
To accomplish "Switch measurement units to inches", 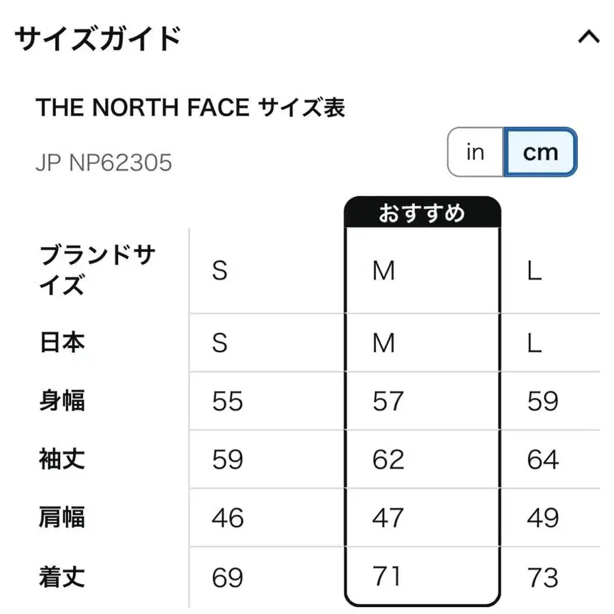I will 474,152.
